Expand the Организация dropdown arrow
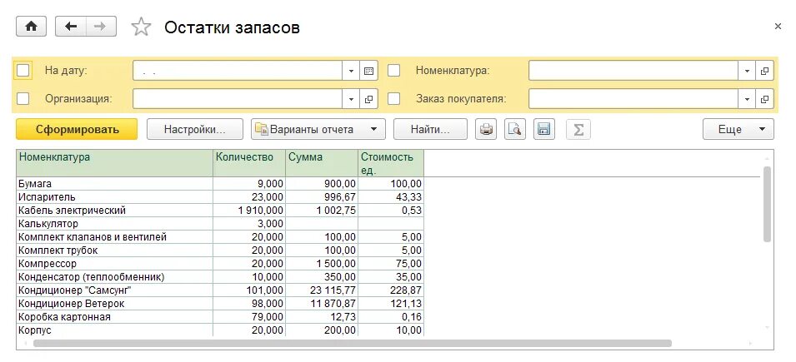This screenshot has height=362, width=796. tap(351, 99)
